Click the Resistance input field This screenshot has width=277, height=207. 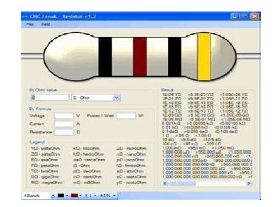(63, 132)
